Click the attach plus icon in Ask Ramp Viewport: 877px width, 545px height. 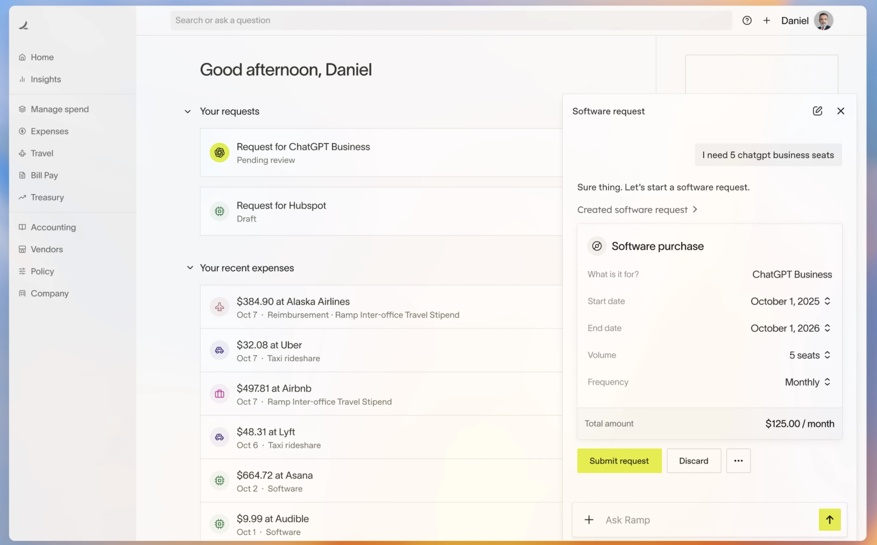(x=589, y=520)
